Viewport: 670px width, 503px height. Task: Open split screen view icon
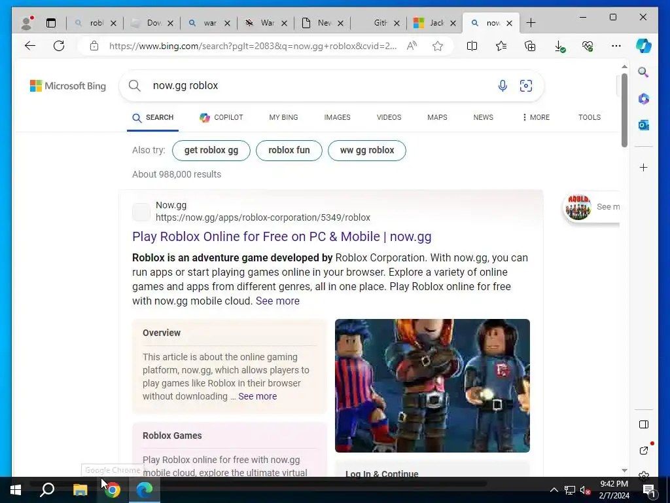472,46
